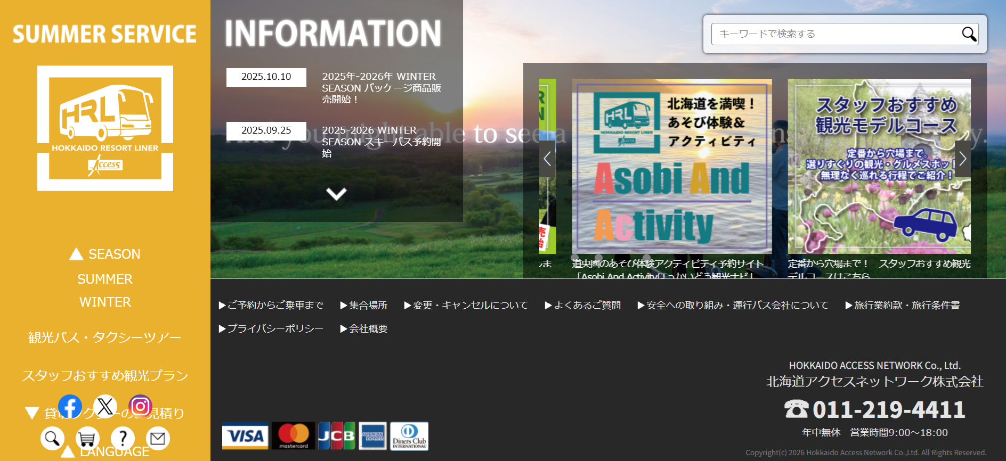1006x461 pixels.
Task: Click the Hokkaido Resort Liner bus logo
Action: (105, 128)
